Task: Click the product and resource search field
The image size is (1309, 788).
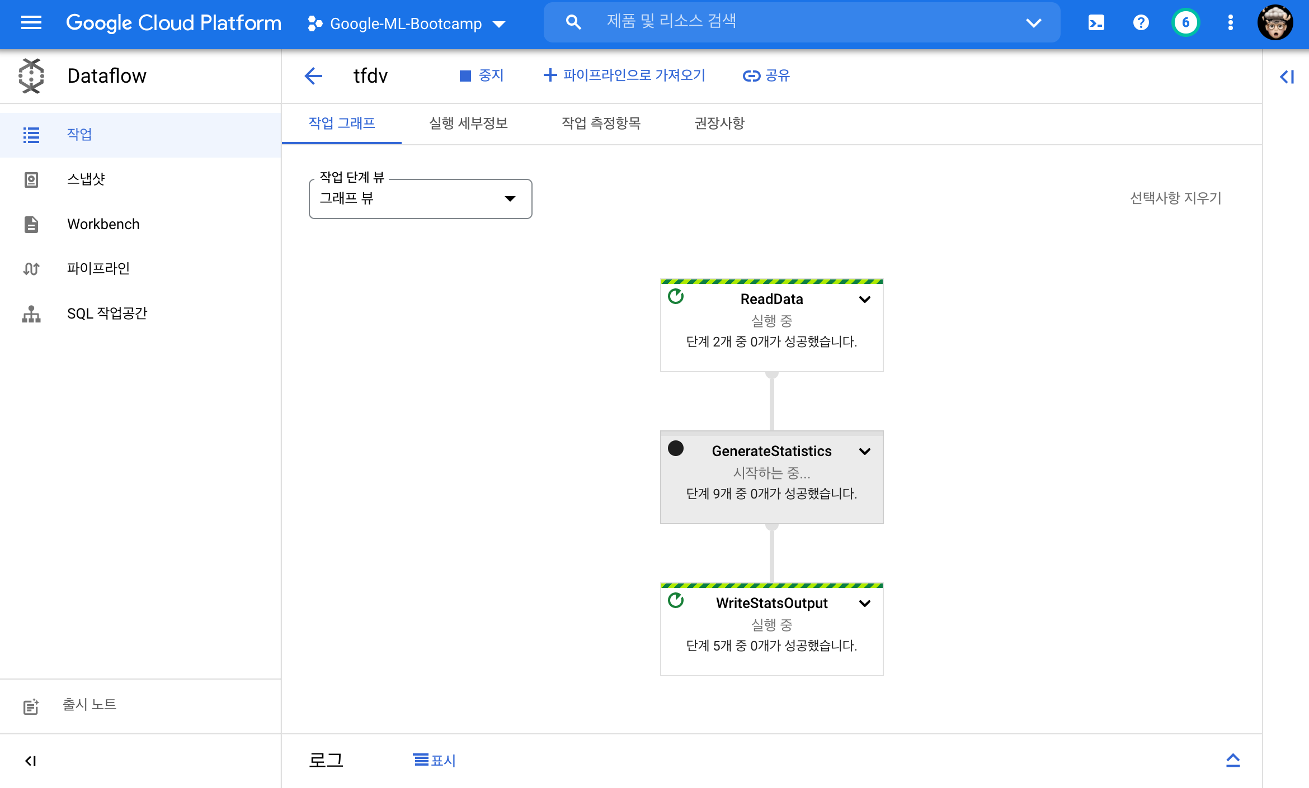Action: pyautogui.click(x=801, y=22)
